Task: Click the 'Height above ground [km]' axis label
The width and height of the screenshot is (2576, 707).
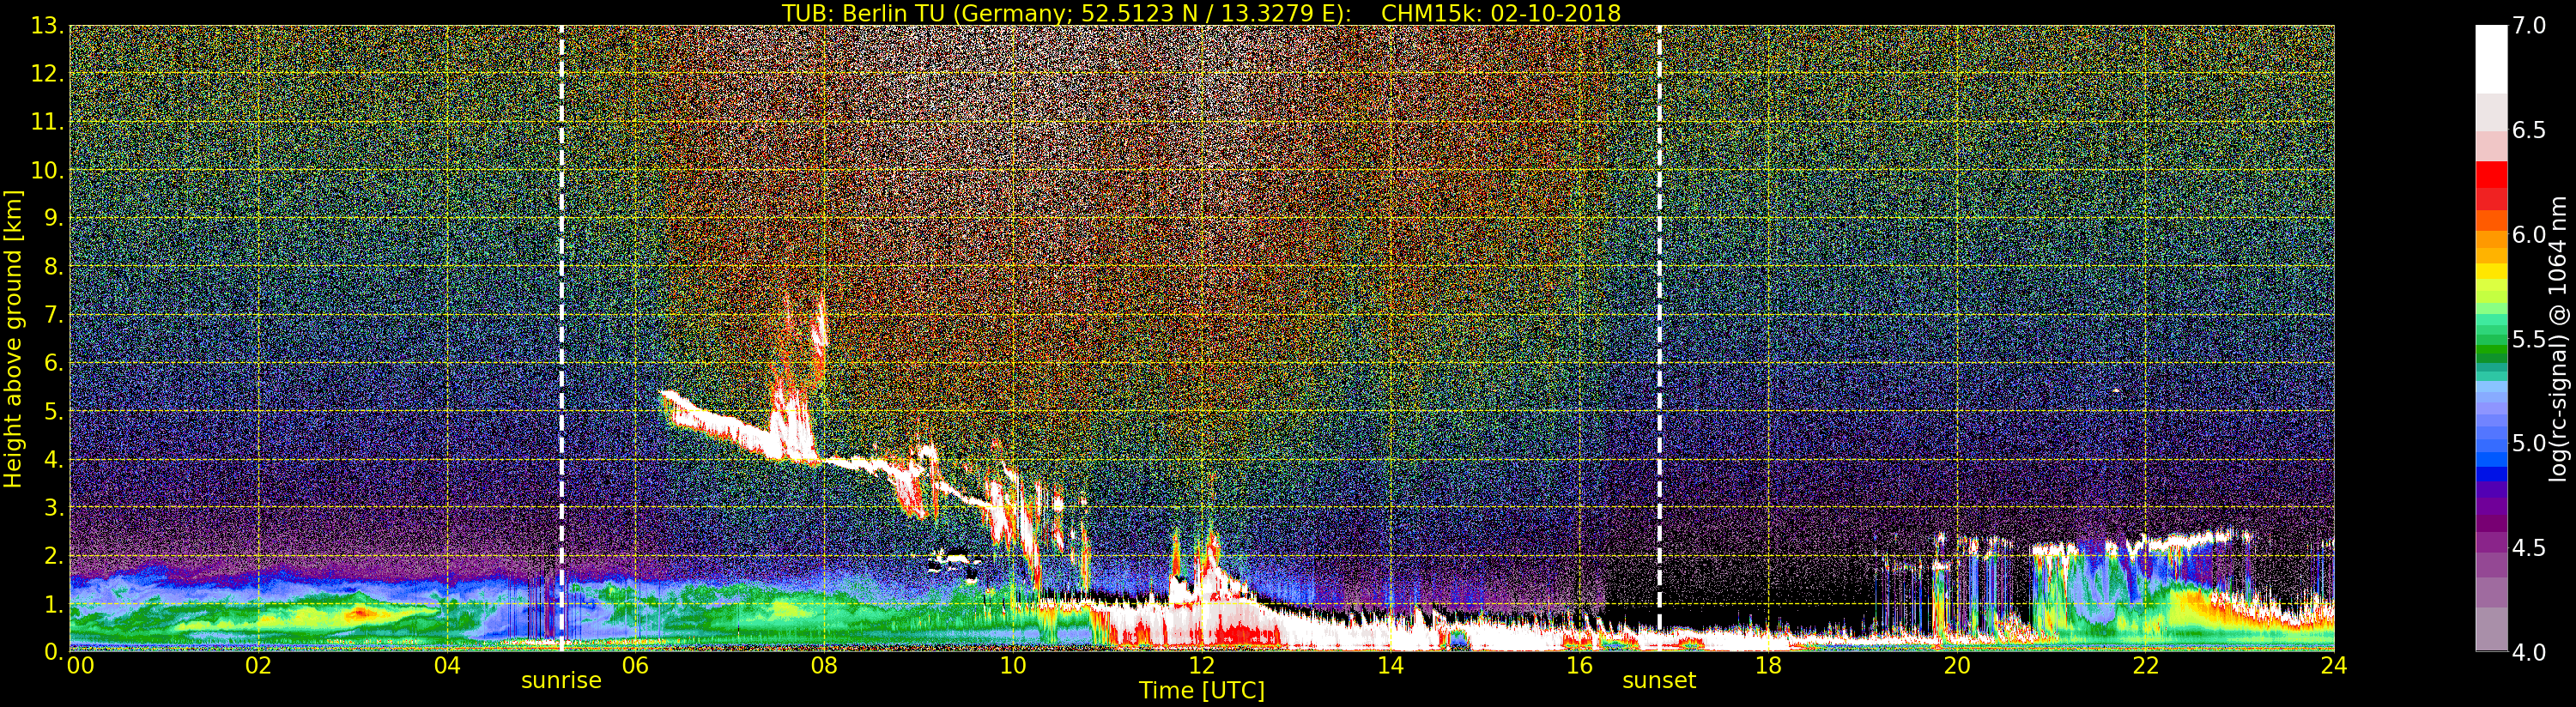Action: pyautogui.click(x=13, y=338)
